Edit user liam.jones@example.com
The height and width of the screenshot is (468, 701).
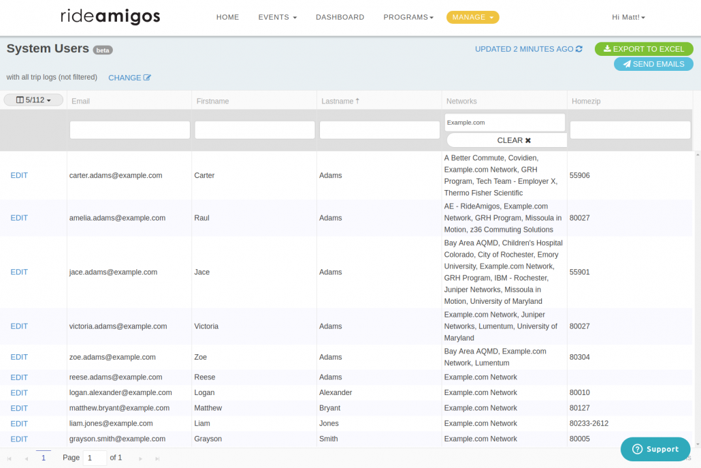19,423
